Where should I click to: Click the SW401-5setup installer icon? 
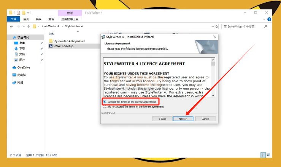pyautogui.click(x=51, y=46)
